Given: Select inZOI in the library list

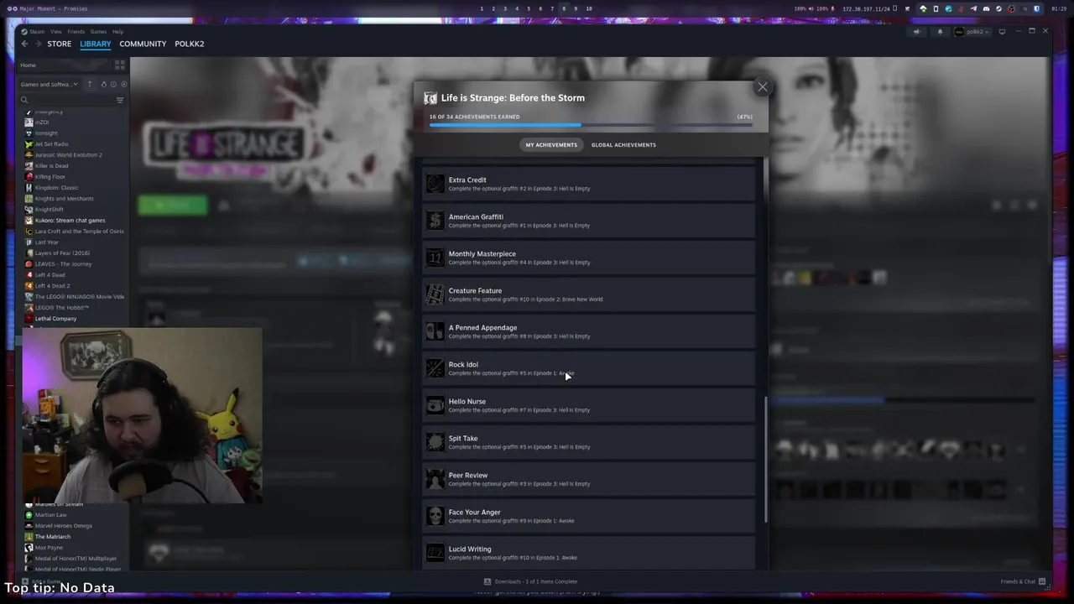Looking at the screenshot, I should pyautogui.click(x=42, y=122).
